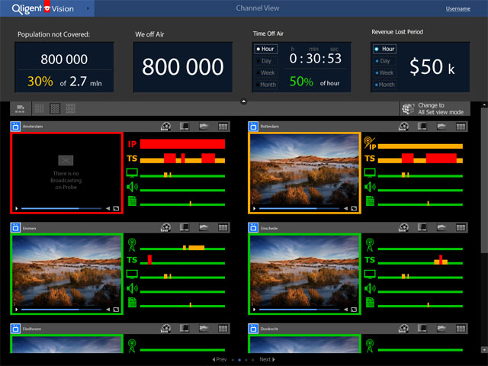Image resolution: width=488 pixels, height=366 pixels.
Task: Select Hour in Time Off Air
Action: click(266, 49)
